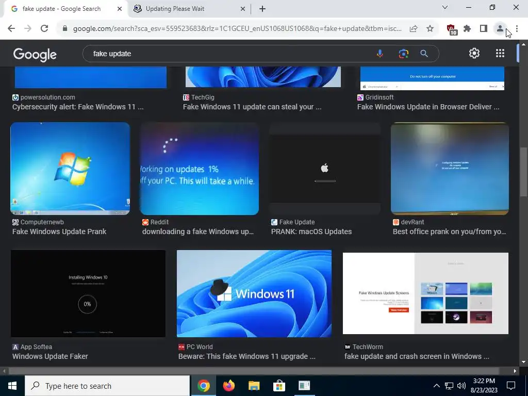Screen dimensions: 528x396
Task: Toggle the Chrome side panel icon
Action: [x=484, y=29]
